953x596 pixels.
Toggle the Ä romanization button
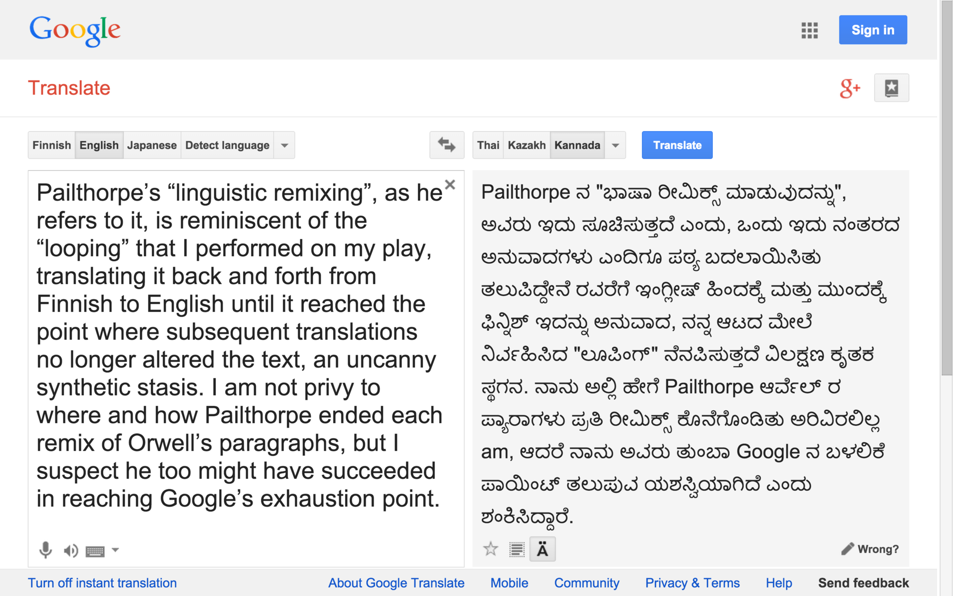[x=542, y=549]
